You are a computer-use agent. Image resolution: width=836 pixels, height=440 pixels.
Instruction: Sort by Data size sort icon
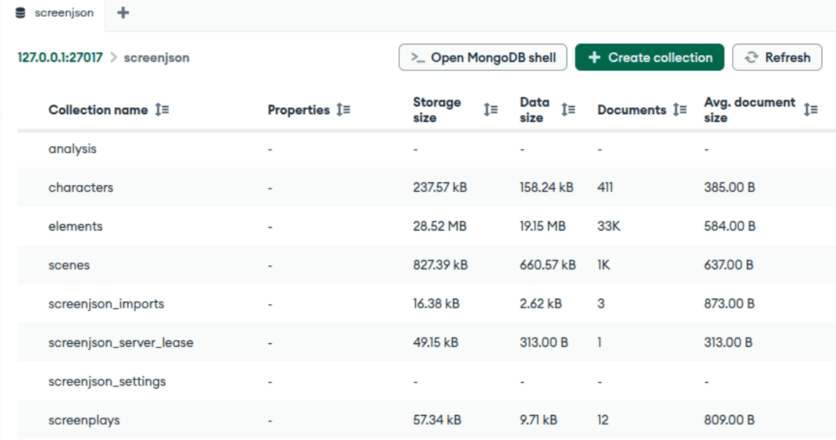pos(568,110)
